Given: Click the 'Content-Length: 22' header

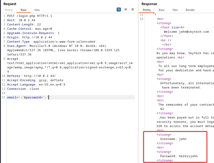Looking at the screenshot, I should 24,24.
